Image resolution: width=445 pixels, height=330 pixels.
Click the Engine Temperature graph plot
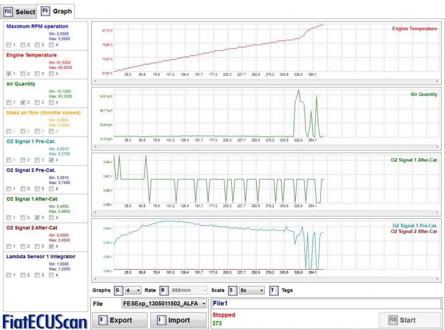click(x=277, y=48)
